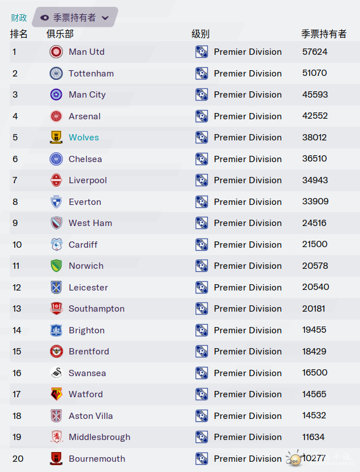Sort by the 排名 column header
The height and width of the screenshot is (472, 360).
[x=19, y=34]
